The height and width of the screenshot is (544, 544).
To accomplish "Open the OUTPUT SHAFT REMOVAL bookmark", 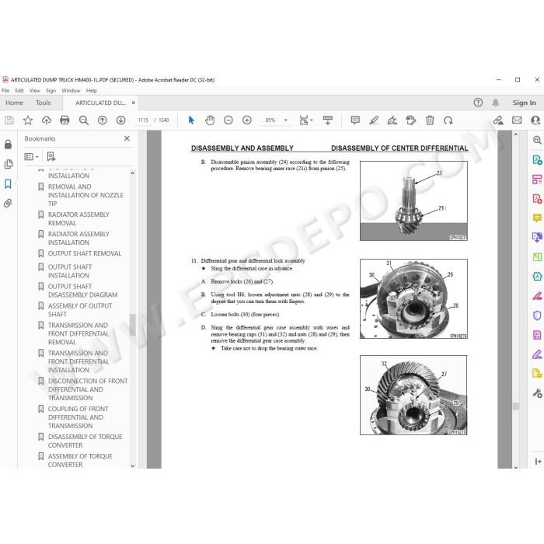I will point(84,253).
